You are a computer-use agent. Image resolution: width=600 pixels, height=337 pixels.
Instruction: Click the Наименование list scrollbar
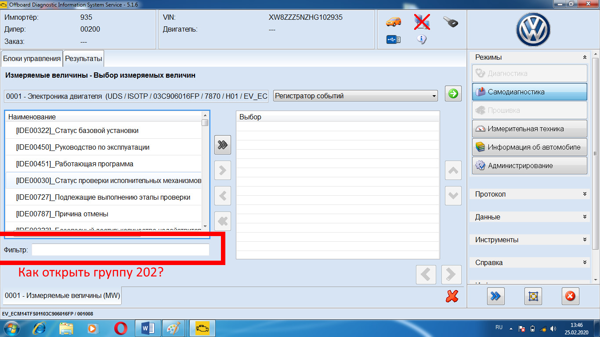[x=205, y=171]
